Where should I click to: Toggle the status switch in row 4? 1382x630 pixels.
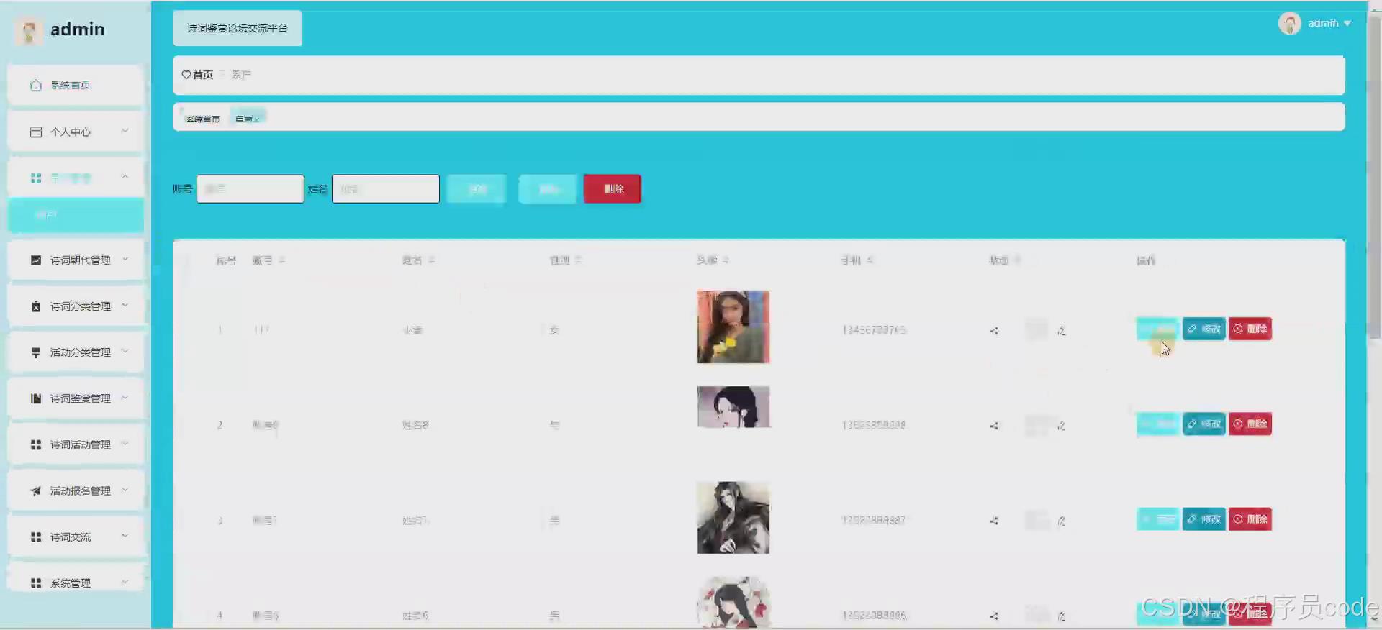click(1036, 615)
